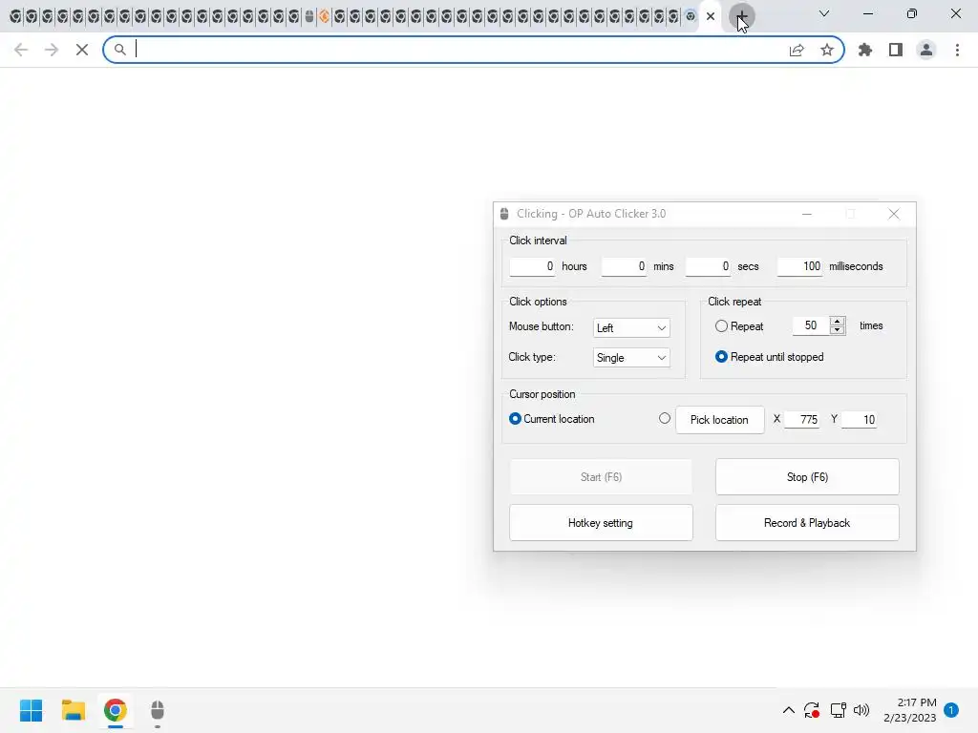The width and height of the screenshot is (978, 733).
Task: Select the Repeat times radio button
Action: [722, 326]
